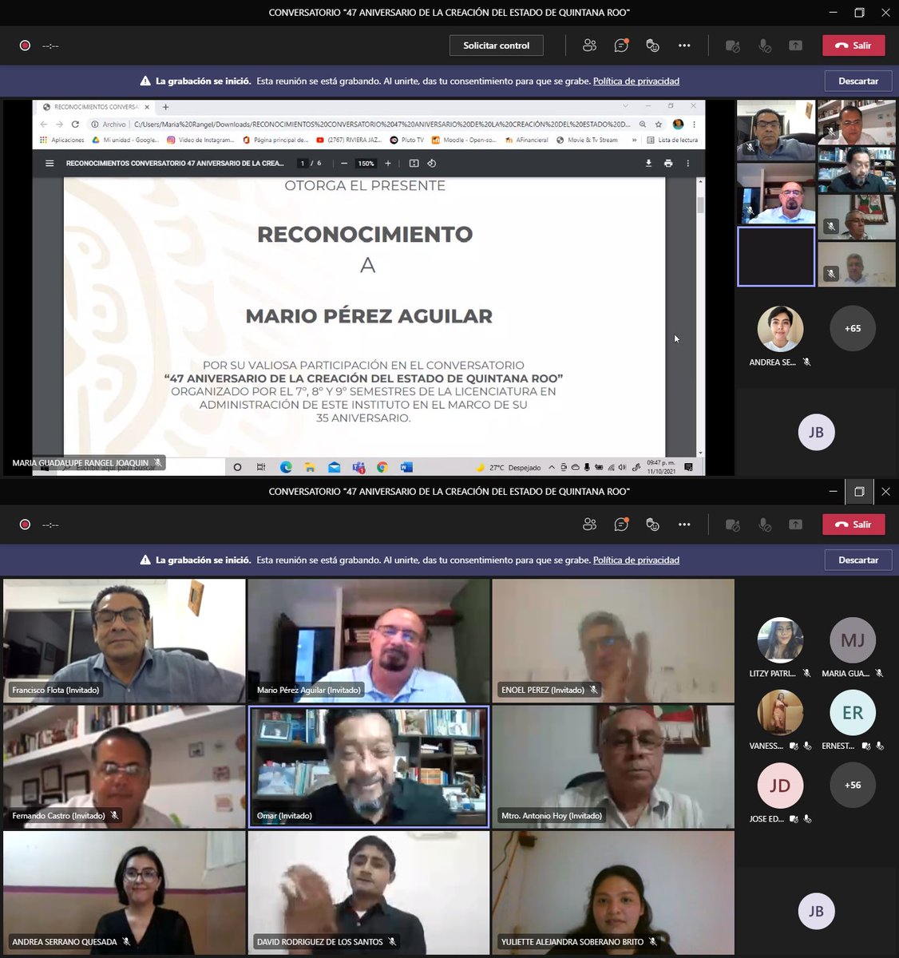This screenshot has width=899, height=958.
Task: Select Omar (Invitado) video tile
Action: coord(369,766)
